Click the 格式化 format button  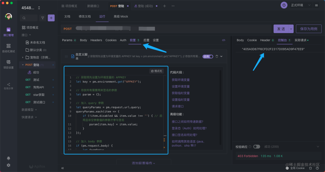coord(156,71)
